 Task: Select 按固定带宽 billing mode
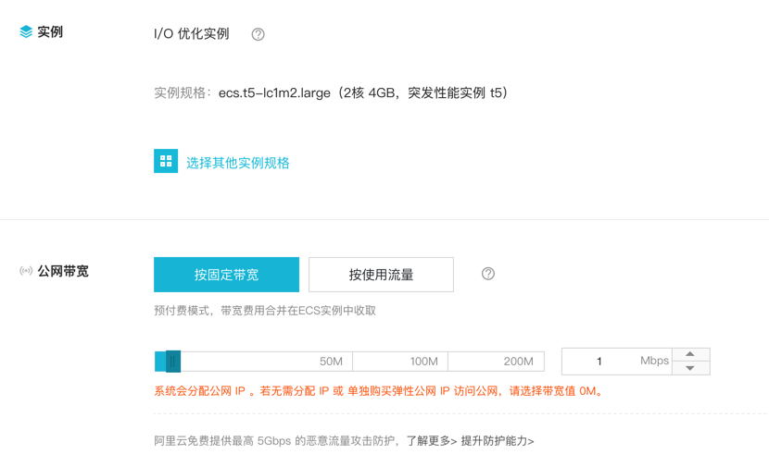[226, 275]
